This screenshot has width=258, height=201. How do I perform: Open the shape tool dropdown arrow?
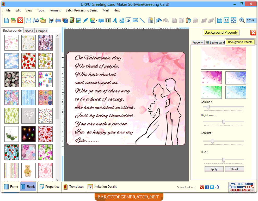tap(96, 20)
